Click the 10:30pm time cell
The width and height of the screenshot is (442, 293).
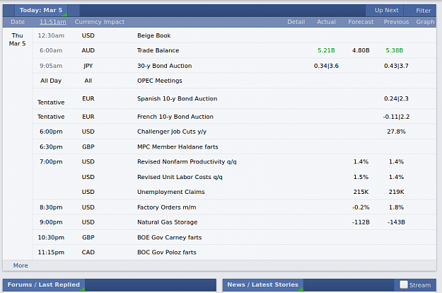[x=51, y=238]
